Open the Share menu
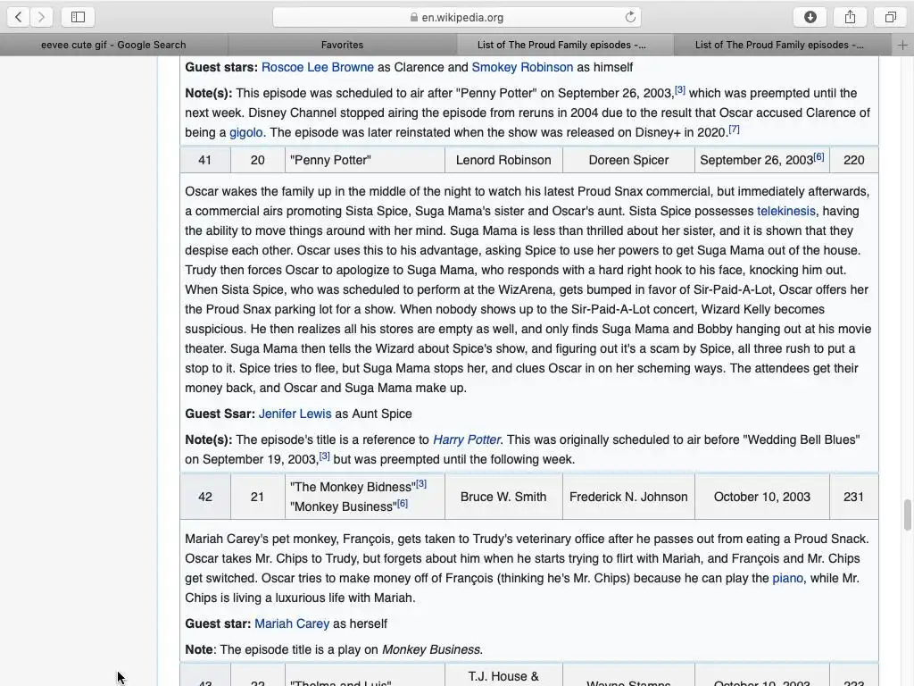Screen dimensions: 914x686 [850, 17]
